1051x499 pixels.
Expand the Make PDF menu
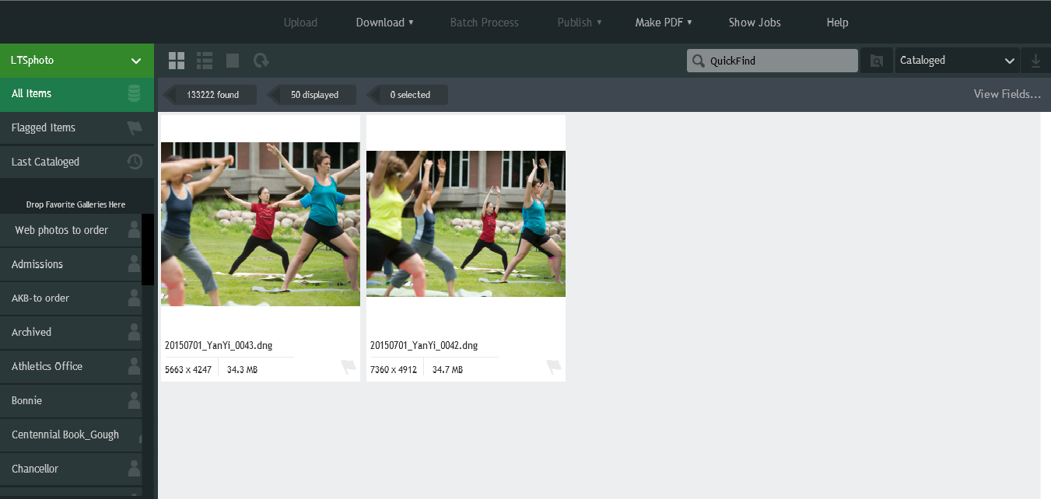pyautogui.click(x=664, y=23)
